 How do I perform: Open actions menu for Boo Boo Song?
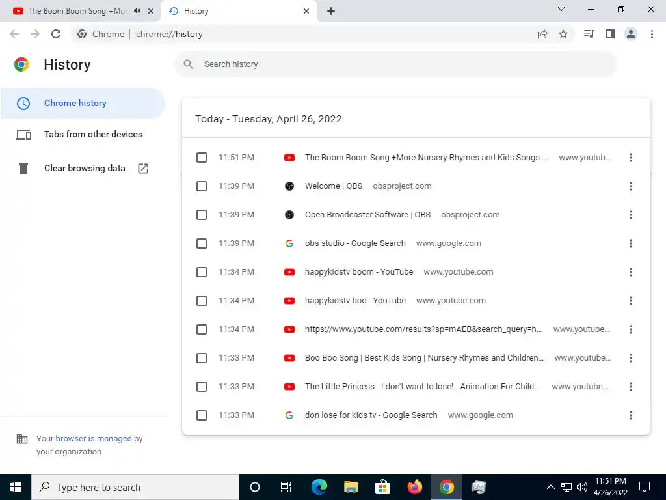(x=631, y=358)
